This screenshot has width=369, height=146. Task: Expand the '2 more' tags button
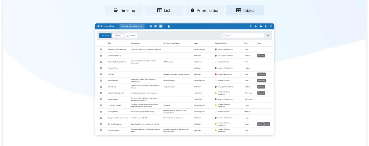(267, 124)
